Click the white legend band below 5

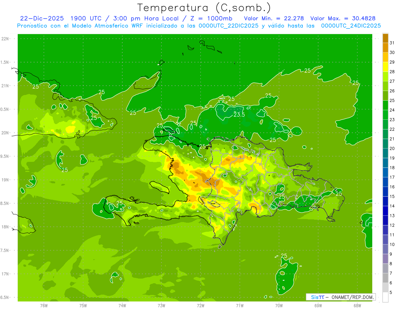pos(385,297)
